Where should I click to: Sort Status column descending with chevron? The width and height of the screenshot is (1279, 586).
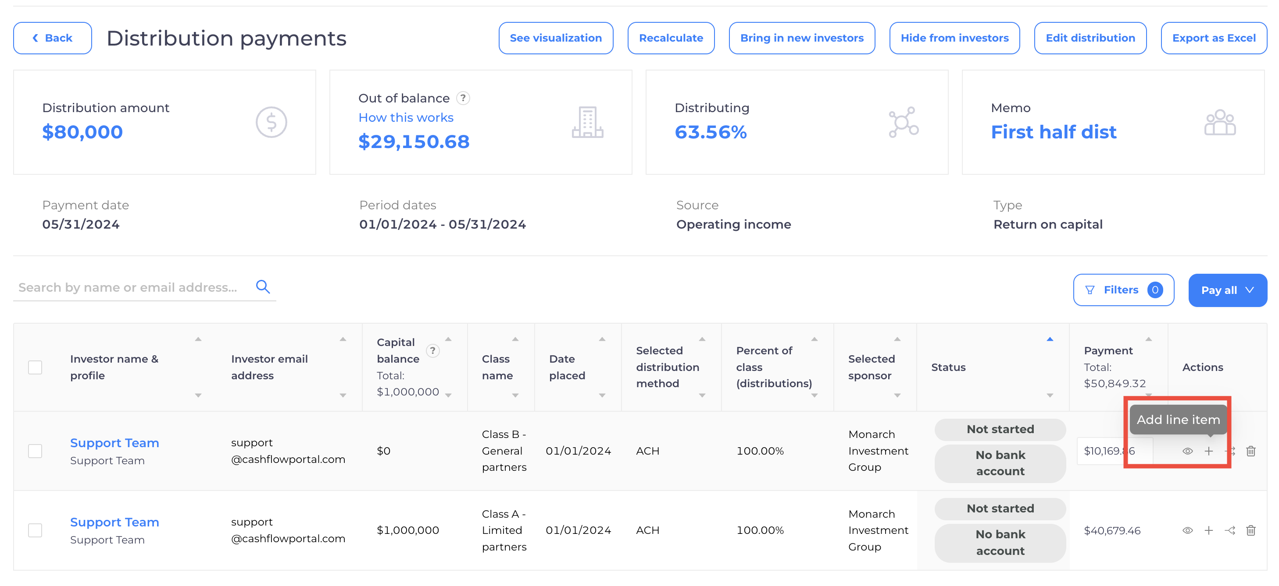[1050, 396]
